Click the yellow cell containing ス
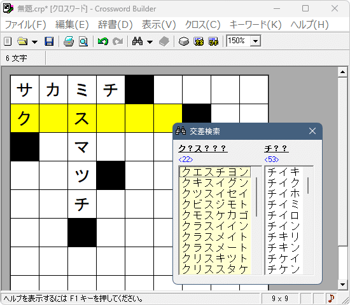350x305 pixels. [82, 118]
